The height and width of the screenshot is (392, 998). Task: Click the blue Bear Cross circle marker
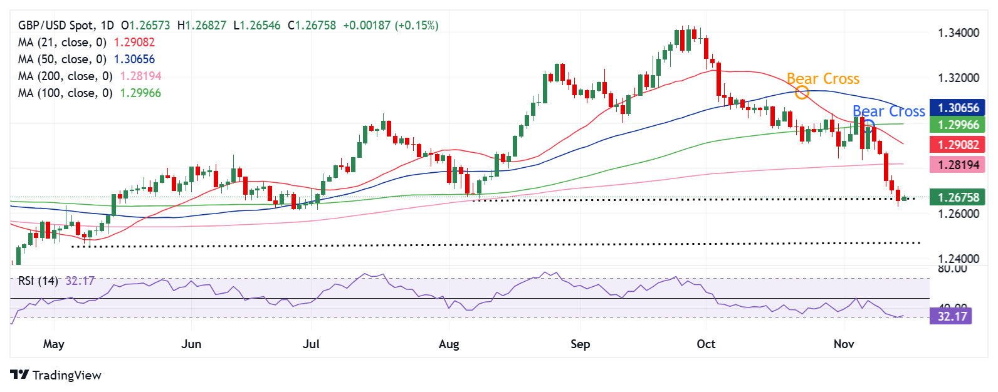[869, 123]
